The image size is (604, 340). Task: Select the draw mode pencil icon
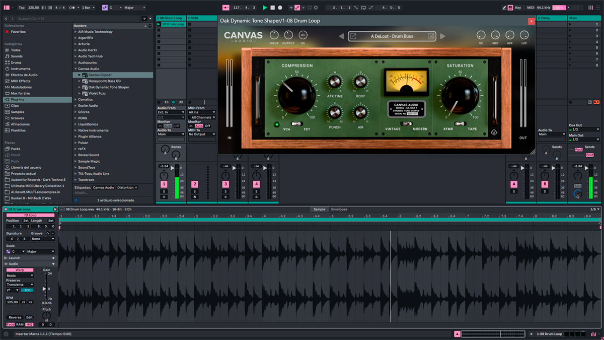coord(504,8)
